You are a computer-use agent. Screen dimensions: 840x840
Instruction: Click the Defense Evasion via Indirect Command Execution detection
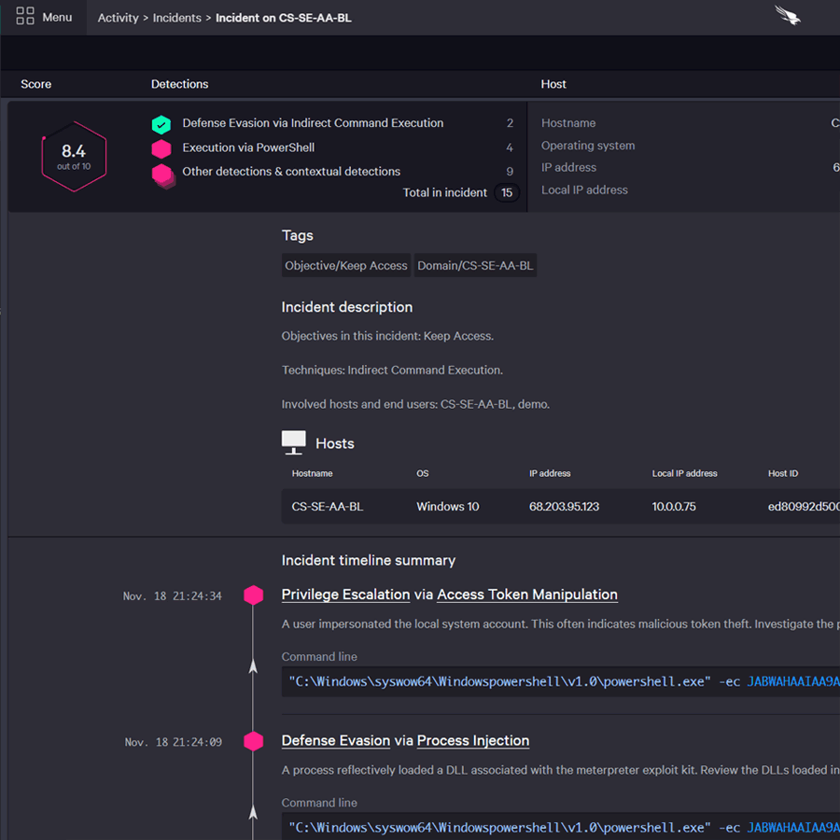click(x=313, y=123)
